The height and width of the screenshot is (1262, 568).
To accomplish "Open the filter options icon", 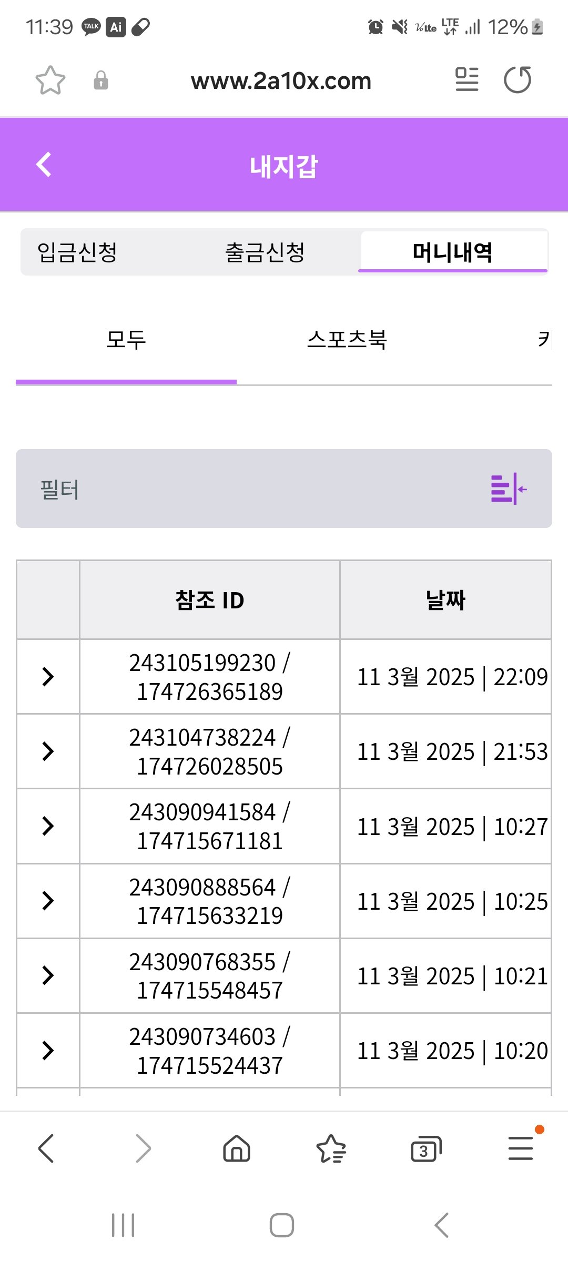I will [x=508, y=489].
